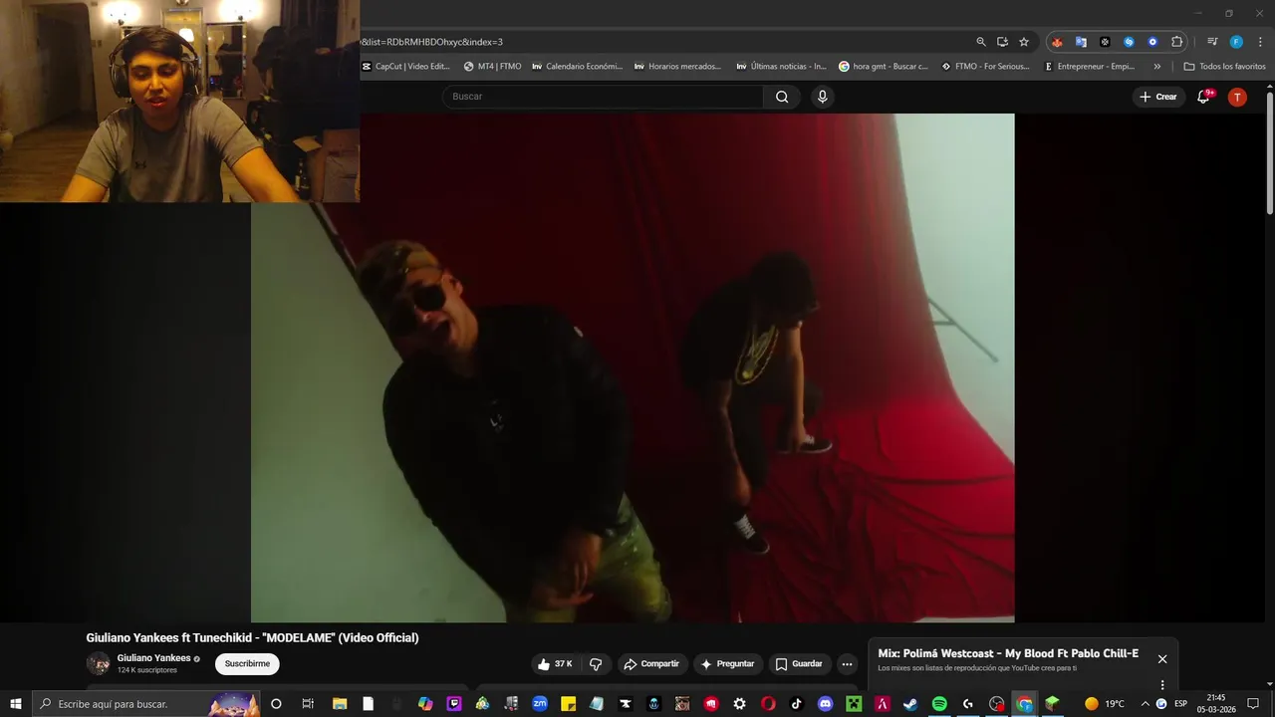Open Cortana circle in the taskbar
The width and height of the screenshot is (1275, 717).
(276, 704)
